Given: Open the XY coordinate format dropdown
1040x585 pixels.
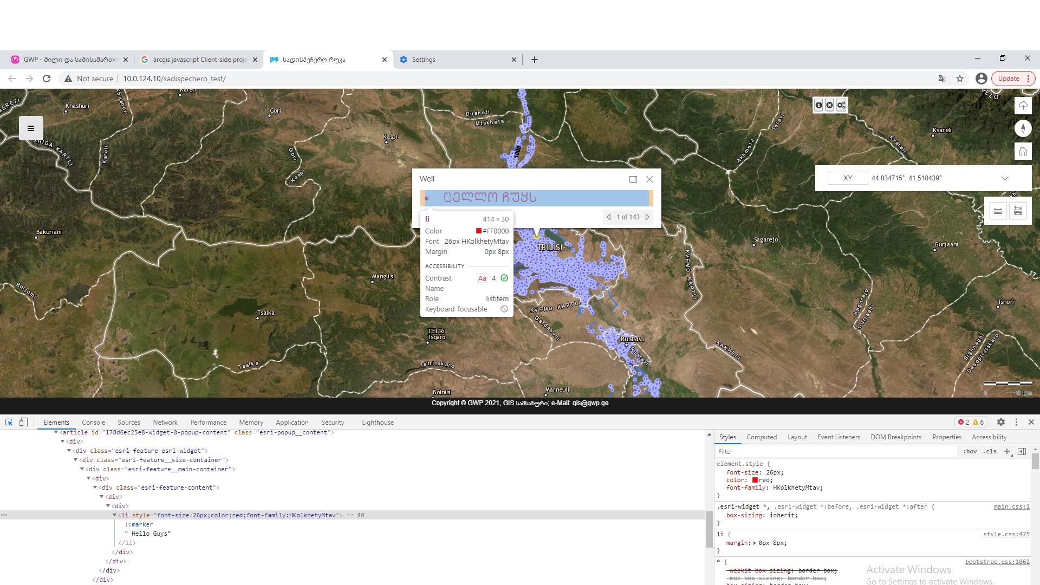Looking at the screenshot, I should [1005, 178].
